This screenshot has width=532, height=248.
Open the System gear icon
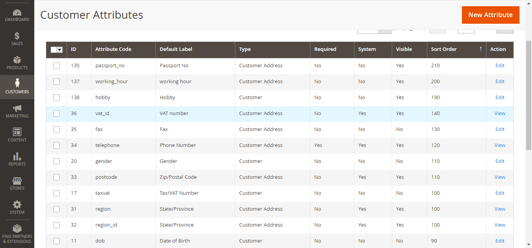click(x=17, y=205)
